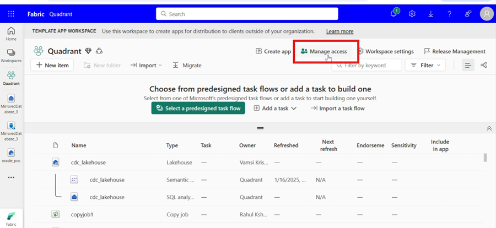Click the sidebar more options ellipsis
Screen dimensions: 496x228
click(11, 177)
